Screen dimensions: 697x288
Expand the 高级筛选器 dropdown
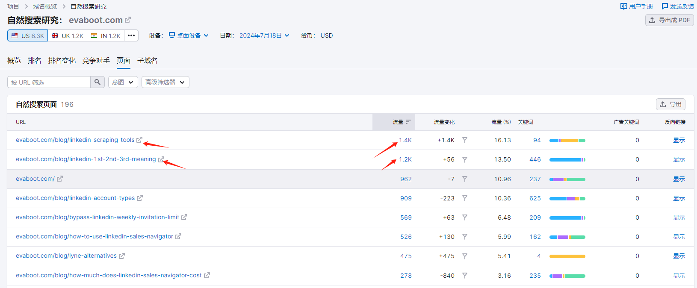pos(165,82)
